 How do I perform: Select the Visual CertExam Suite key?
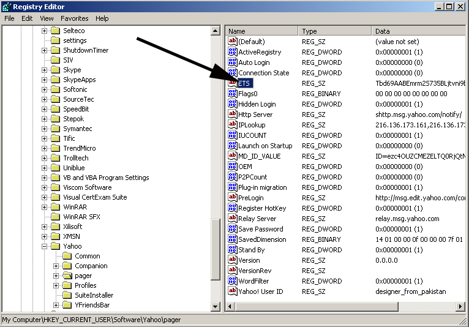coord(95,197)
